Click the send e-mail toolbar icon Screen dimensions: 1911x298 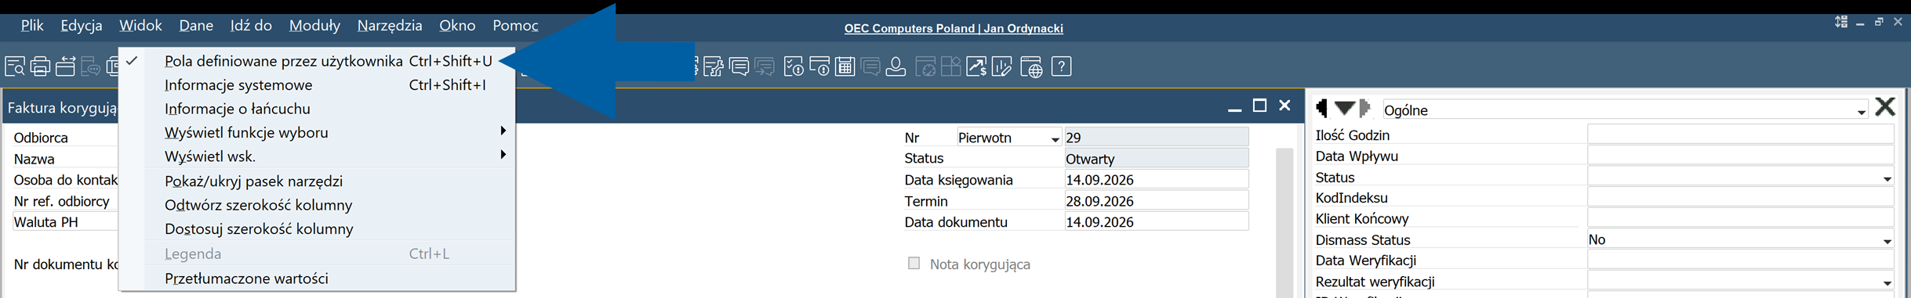(66, 66)
